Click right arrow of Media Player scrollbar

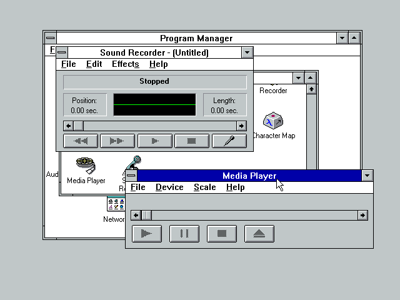[x=362, y=215]
